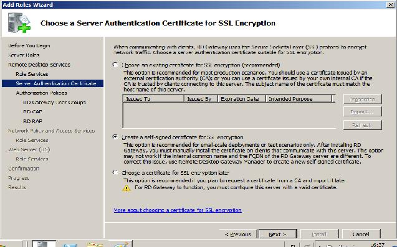Open Role Services under Network Policy

(32, 140)
